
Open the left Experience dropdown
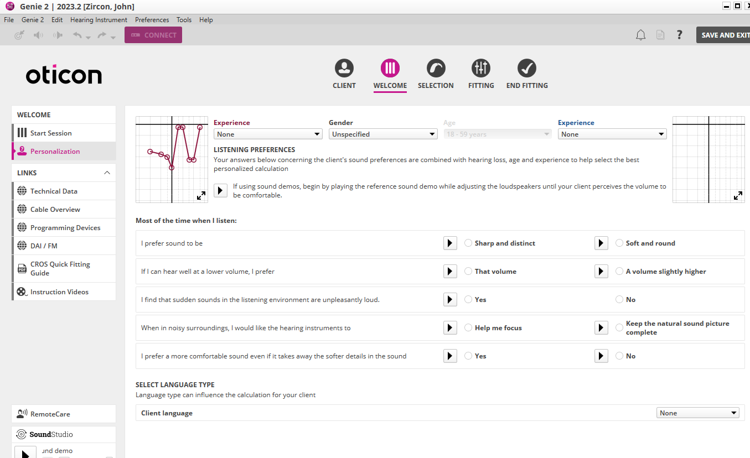[x=268, y=134]
